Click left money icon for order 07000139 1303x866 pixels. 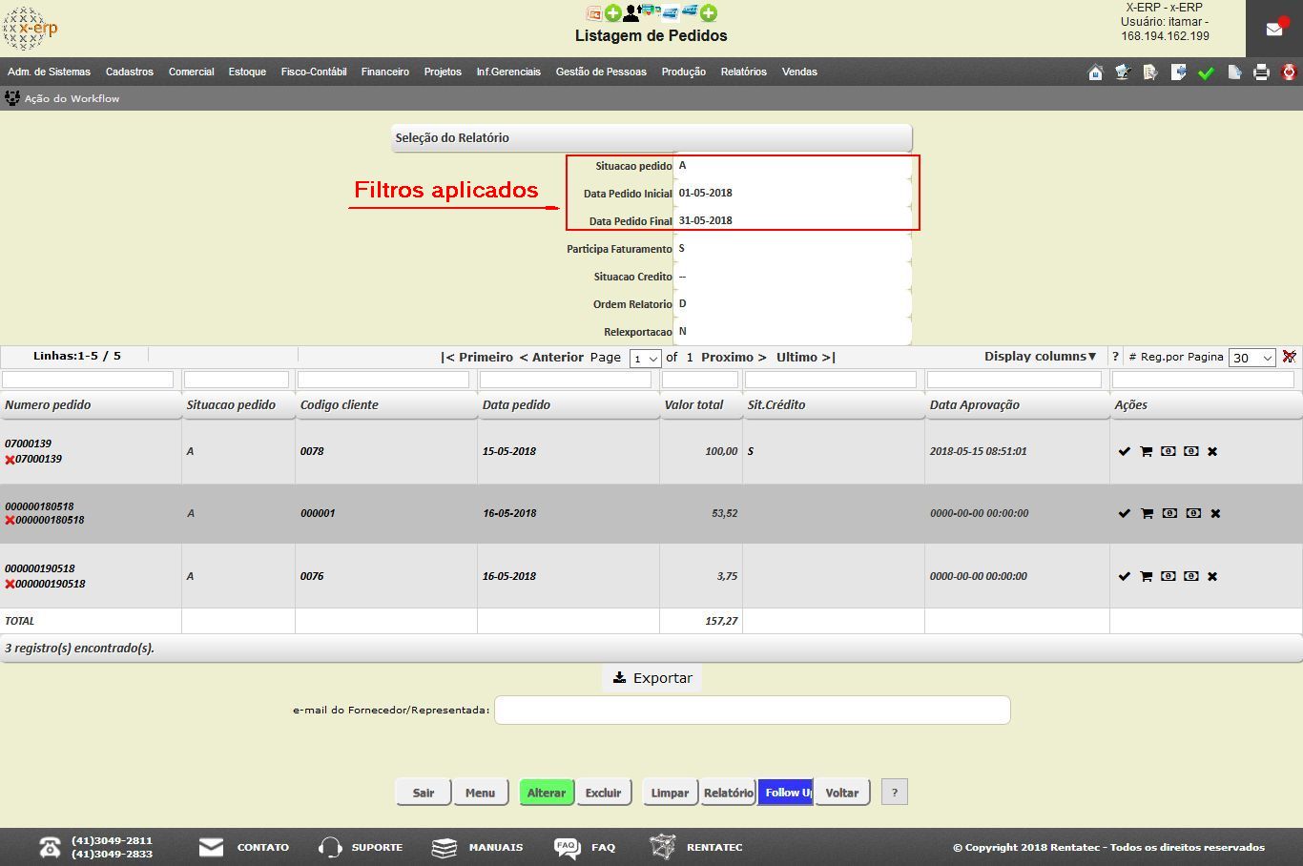click(x=1169, y=451)
